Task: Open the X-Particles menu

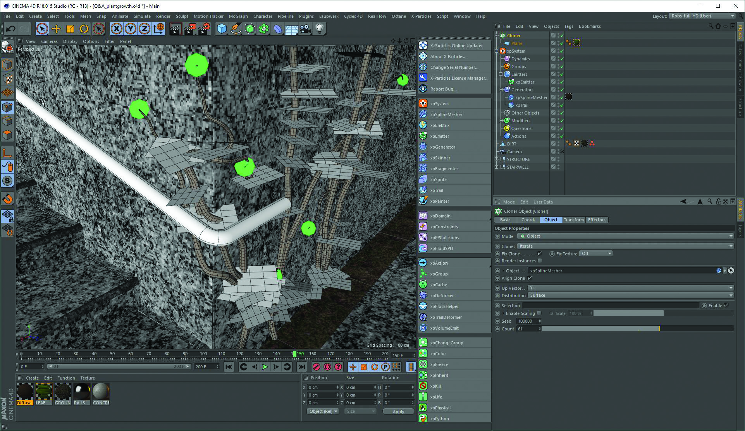Action: [x=421, y=16]
